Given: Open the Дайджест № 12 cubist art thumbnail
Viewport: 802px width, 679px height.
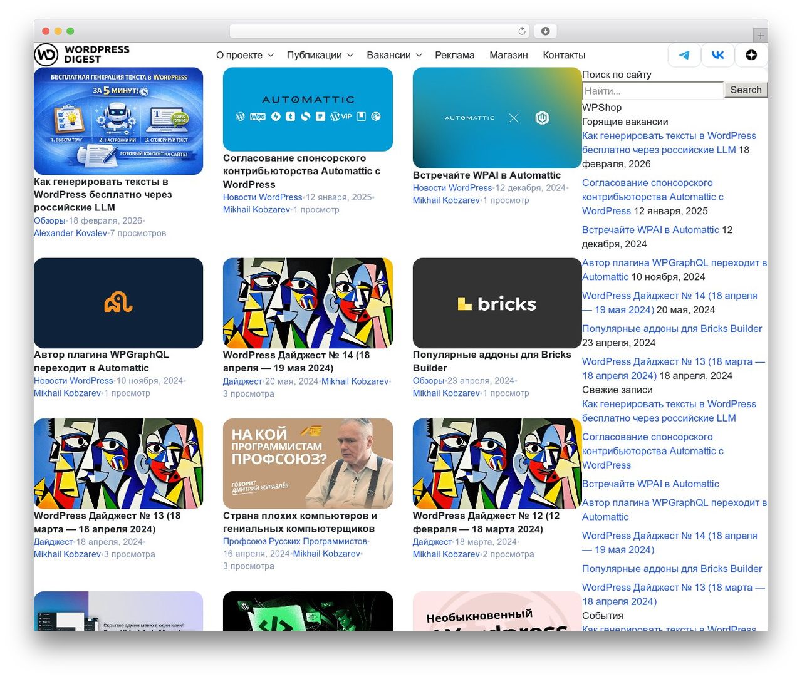Looking at the screenshot, I should [x=497, y=464].
